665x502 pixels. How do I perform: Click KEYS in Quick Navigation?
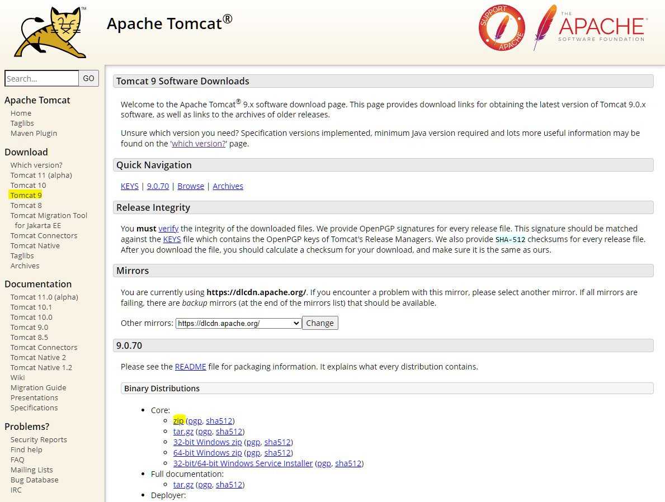(129, 186)
